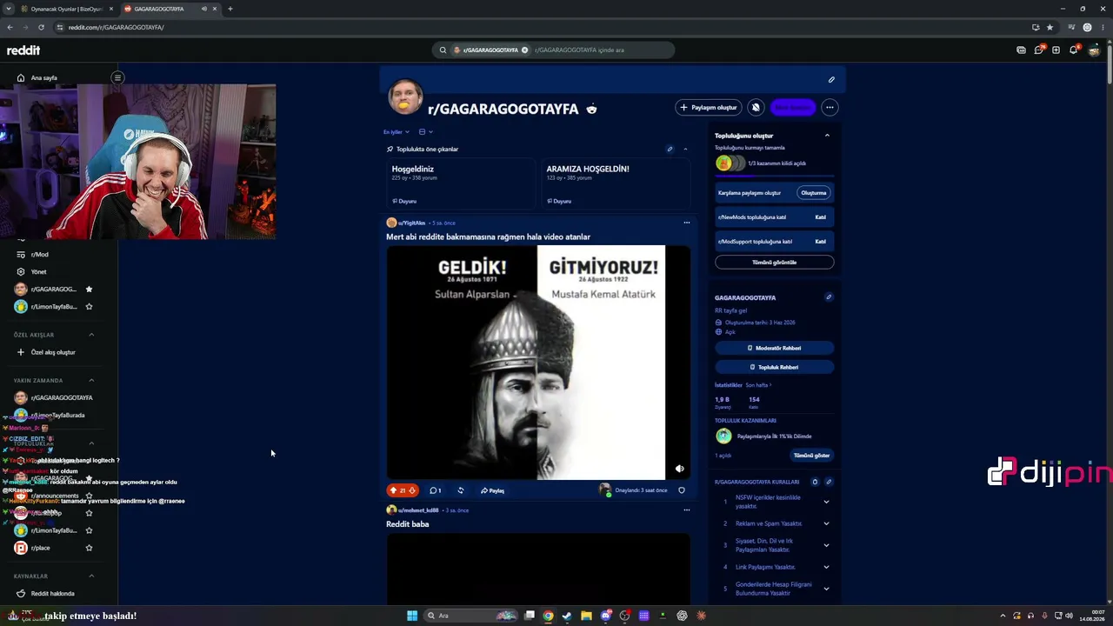This screenshot has height=626, width=1113.
Task: Edit the GAGARAGOGOTAYFA community details
Action: 829,297
